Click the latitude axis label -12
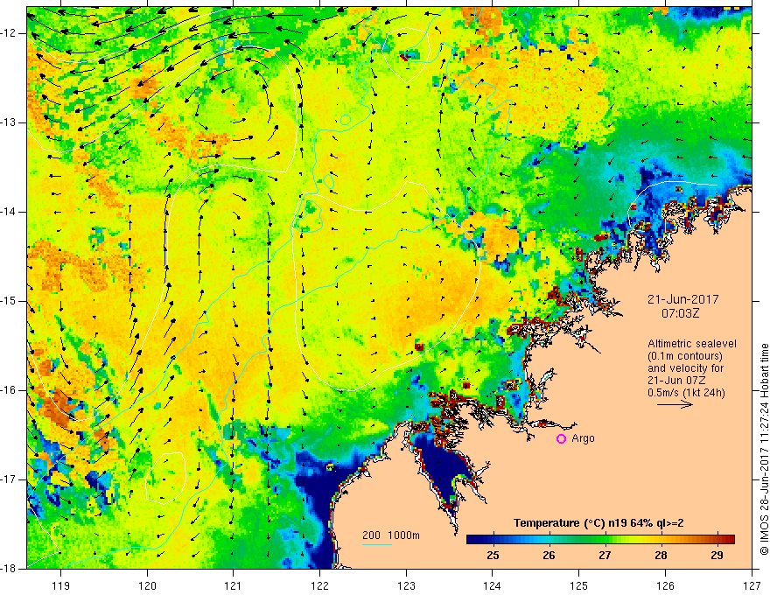The height and width of the screenshot is (595, 770). pyautogui.click(x=10, y=33)
